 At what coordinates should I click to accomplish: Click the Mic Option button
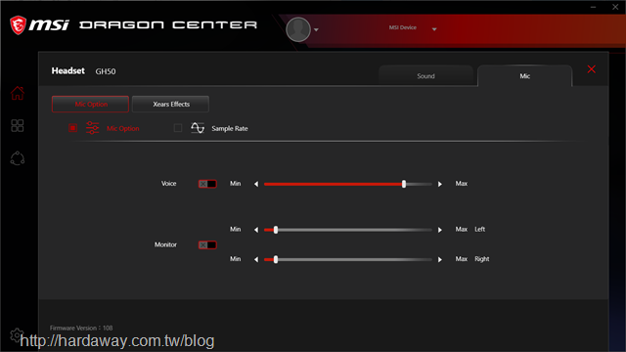[x=91, y=105]
